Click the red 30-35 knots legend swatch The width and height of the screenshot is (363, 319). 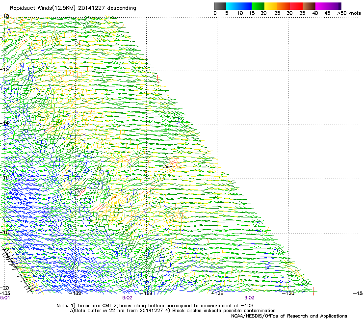296,6
